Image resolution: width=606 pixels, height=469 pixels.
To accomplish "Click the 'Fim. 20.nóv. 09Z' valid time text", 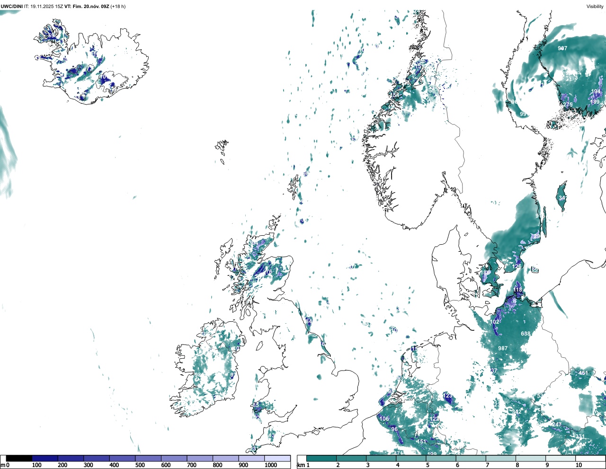I will tap(91, 6).
